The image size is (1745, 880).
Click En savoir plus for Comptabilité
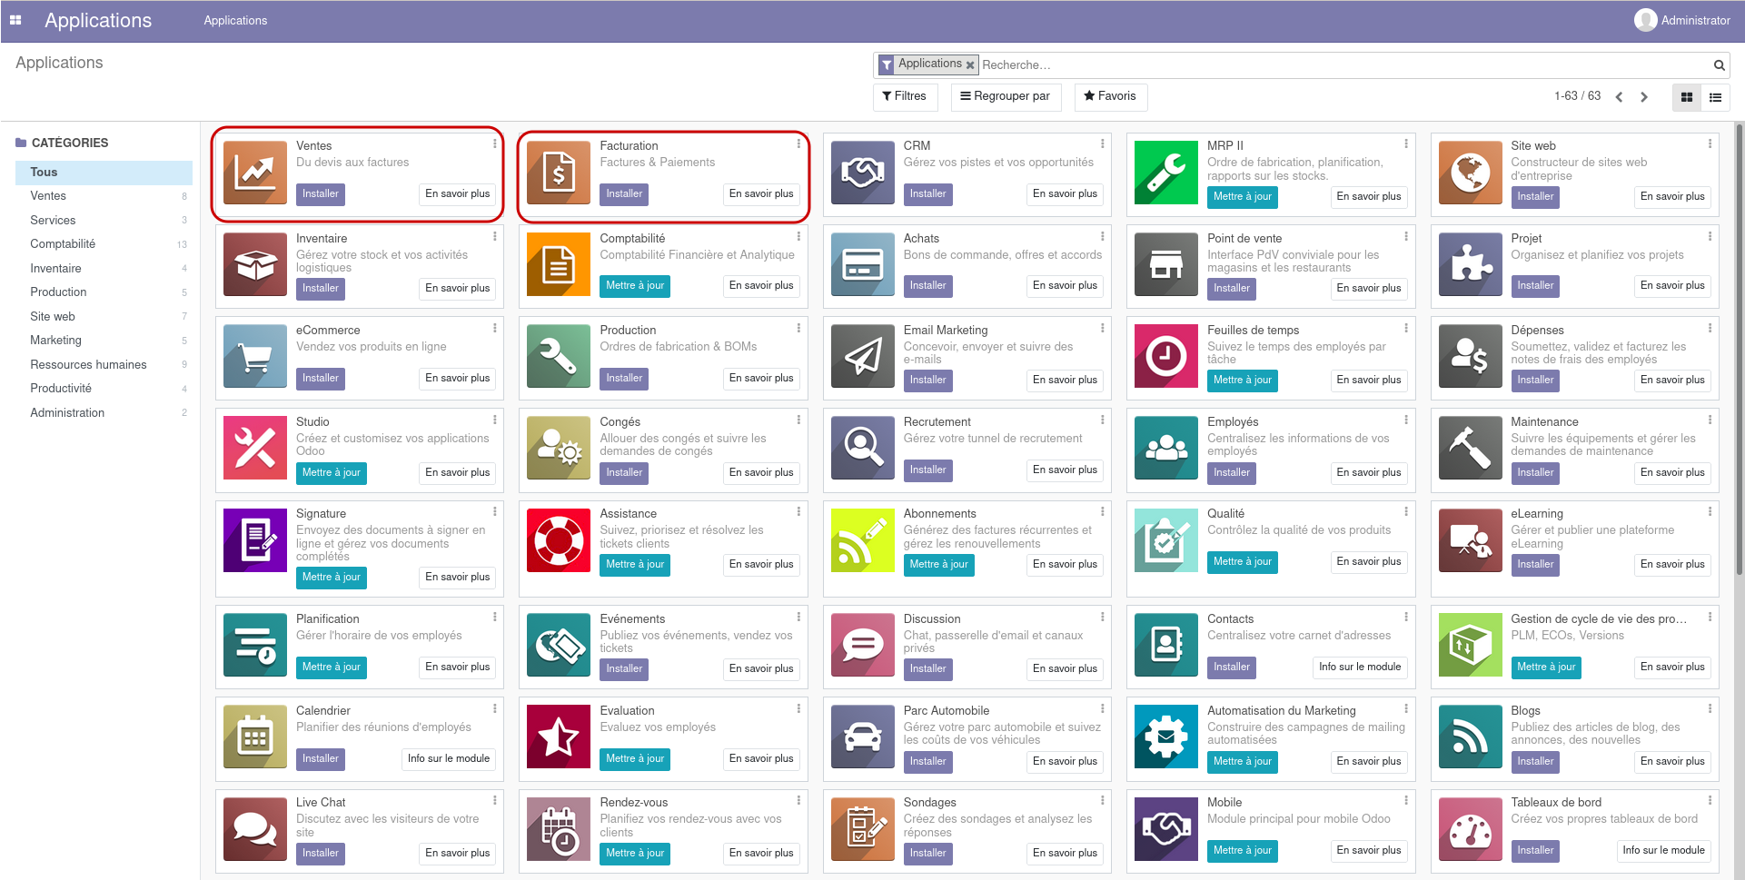[x=761, y=285]
